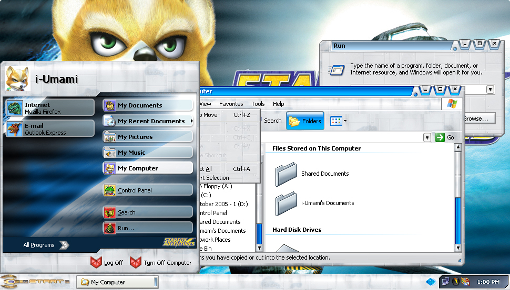
Task: Click the Shared Documents folder icon
Action: coord(287,174)
